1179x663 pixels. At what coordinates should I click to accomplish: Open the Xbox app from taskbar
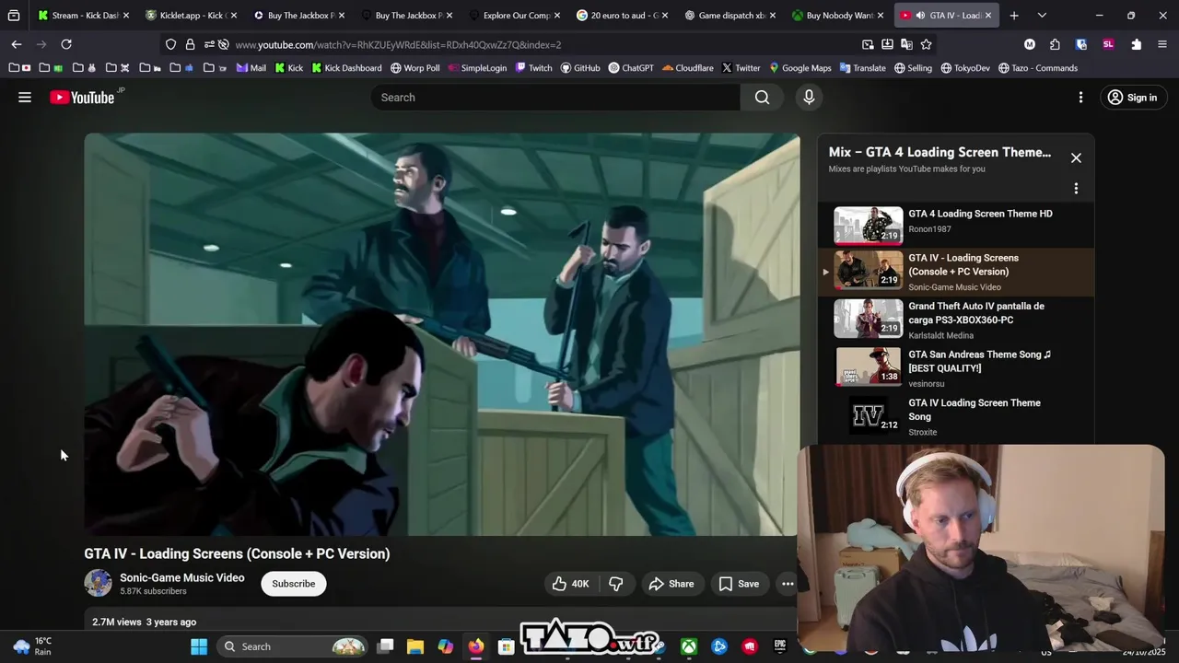689,646
